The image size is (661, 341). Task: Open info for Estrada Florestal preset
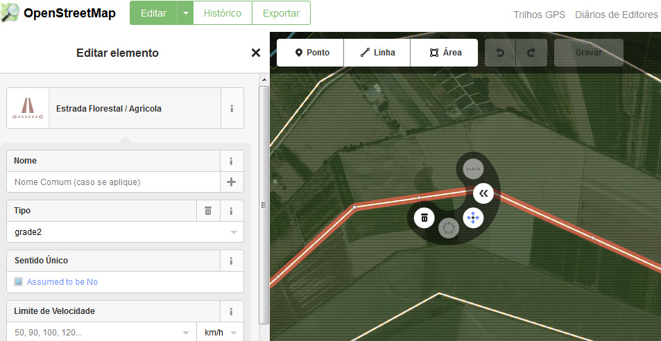[x=232, y=108]
